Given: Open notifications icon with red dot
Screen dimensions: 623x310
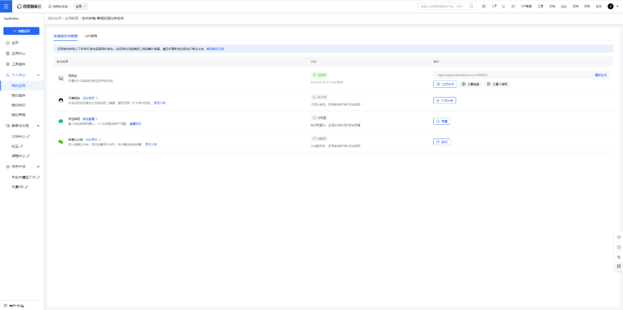Looking at the screenshot, I should [x=494, y=6].
